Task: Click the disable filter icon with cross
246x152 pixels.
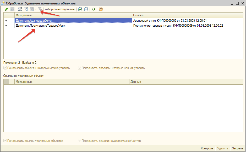Action: 40,9
